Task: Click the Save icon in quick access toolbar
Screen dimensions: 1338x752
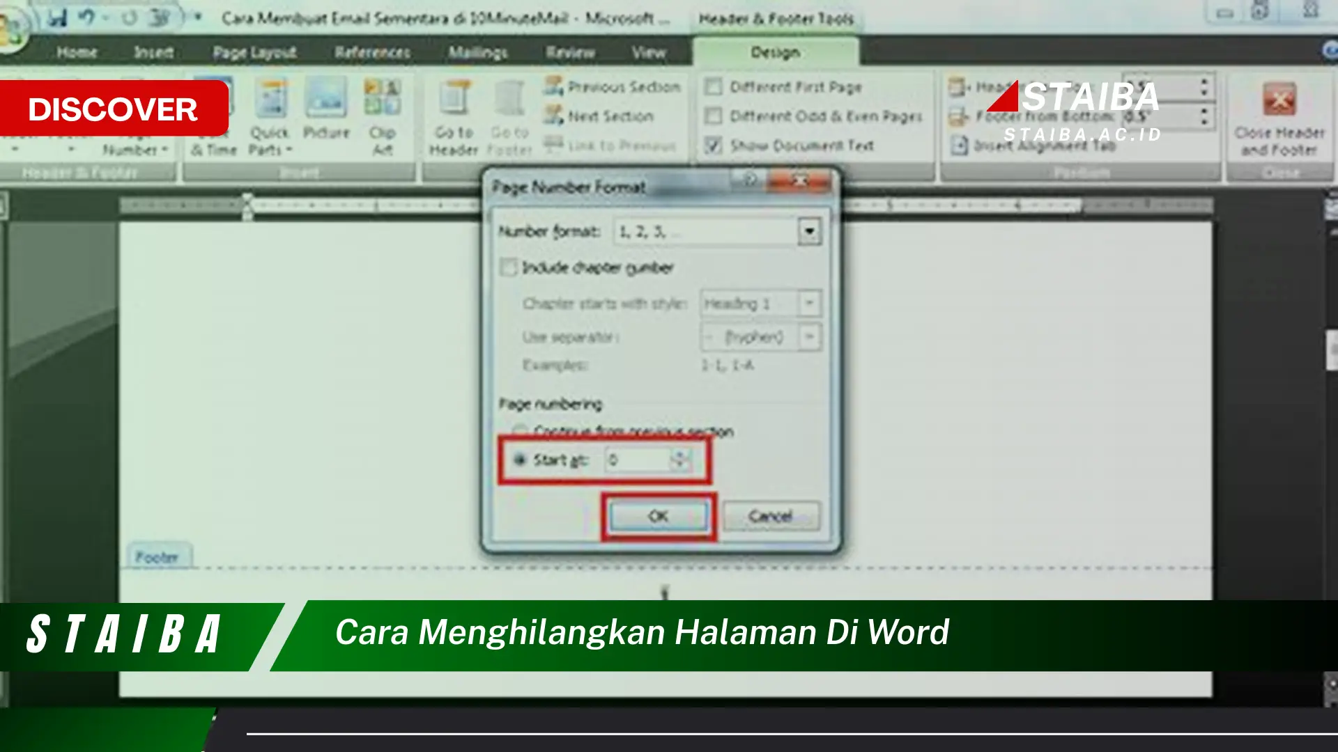Action: (x=57, y=17)
